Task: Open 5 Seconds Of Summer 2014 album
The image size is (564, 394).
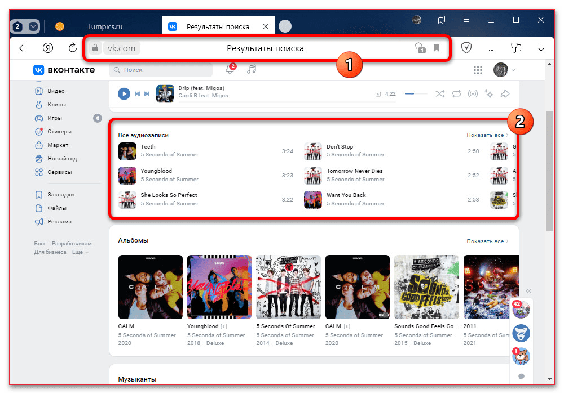Action: 288,287
